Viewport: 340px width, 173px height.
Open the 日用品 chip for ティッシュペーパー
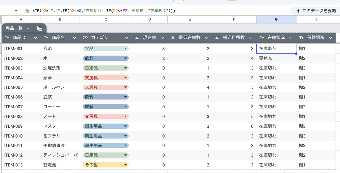coord(106,155)
